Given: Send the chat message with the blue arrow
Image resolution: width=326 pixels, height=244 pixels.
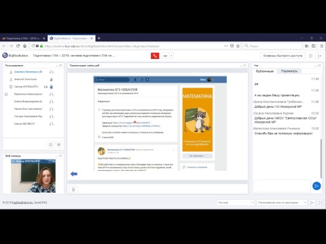Looking at the screenshot, I should coord(316,186).
